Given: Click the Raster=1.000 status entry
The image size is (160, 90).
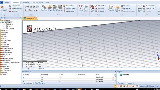Looking at the screenshot, I should [x=144, y=86].
